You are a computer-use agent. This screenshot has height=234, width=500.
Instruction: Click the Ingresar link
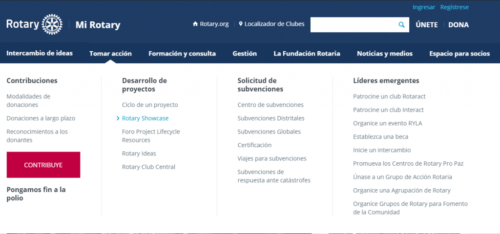[424, 7]
